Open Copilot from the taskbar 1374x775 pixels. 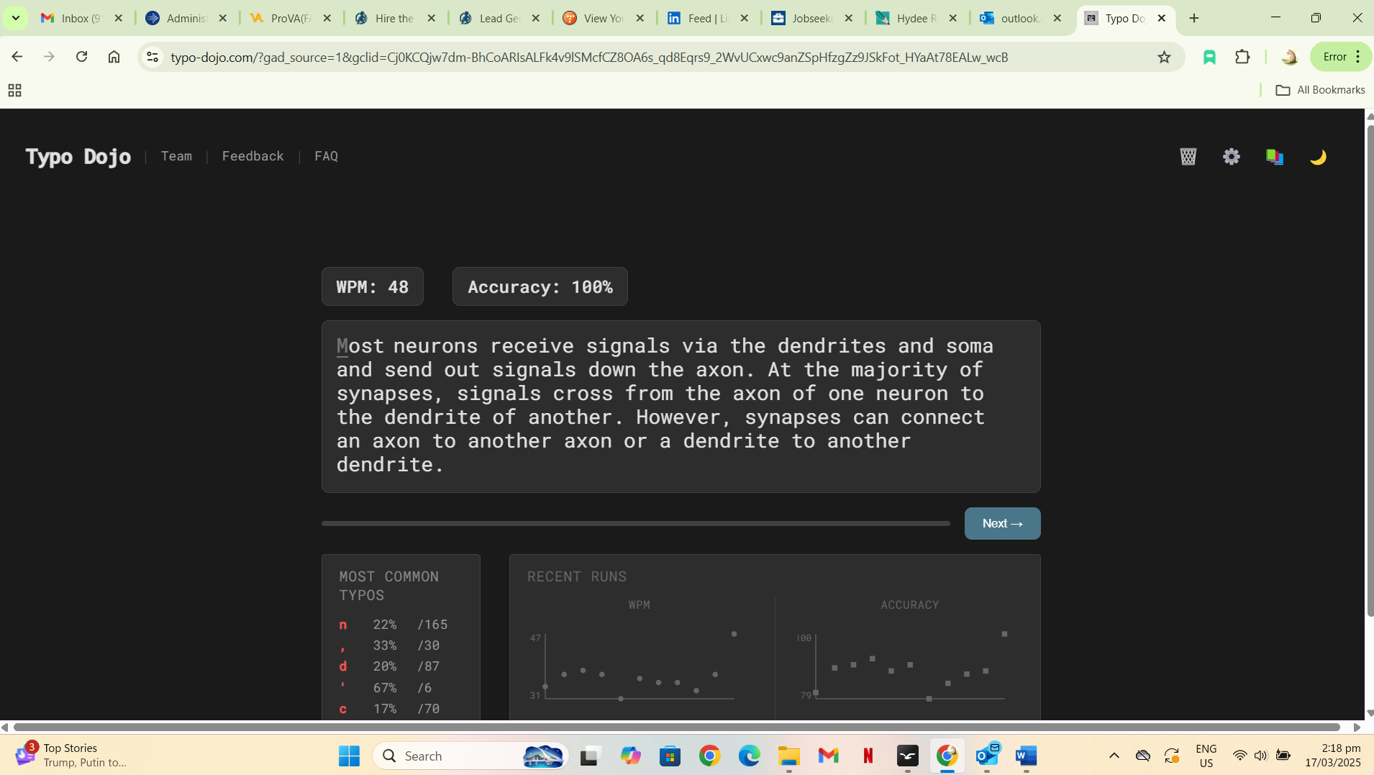[630, 756]
